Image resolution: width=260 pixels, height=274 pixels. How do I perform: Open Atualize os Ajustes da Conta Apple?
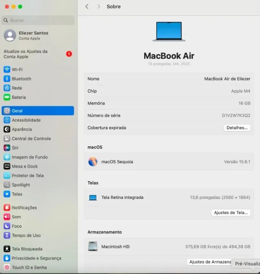38,54
